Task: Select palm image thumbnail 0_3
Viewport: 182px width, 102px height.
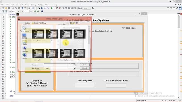Action: (x=66, y=34)
